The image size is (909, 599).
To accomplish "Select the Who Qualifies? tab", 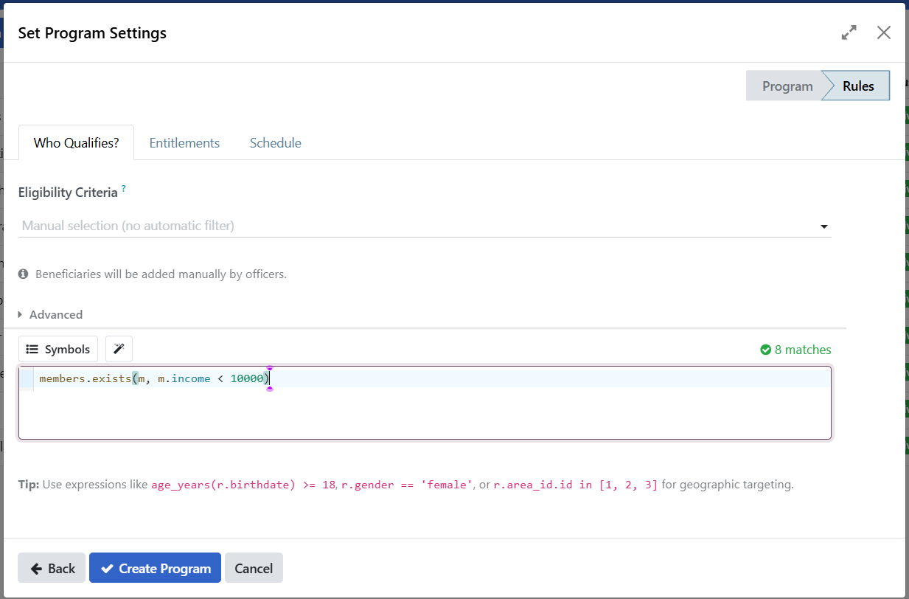I will coord(76,143).
